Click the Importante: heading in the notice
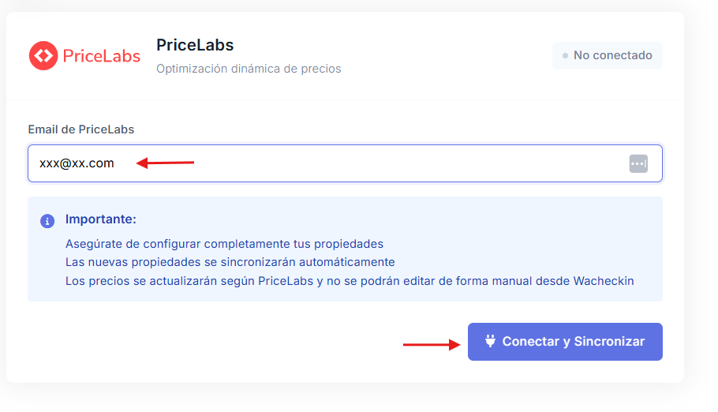 (101, 219)
